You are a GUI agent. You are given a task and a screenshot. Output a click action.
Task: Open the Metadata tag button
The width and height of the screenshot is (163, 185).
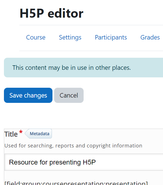38,133
